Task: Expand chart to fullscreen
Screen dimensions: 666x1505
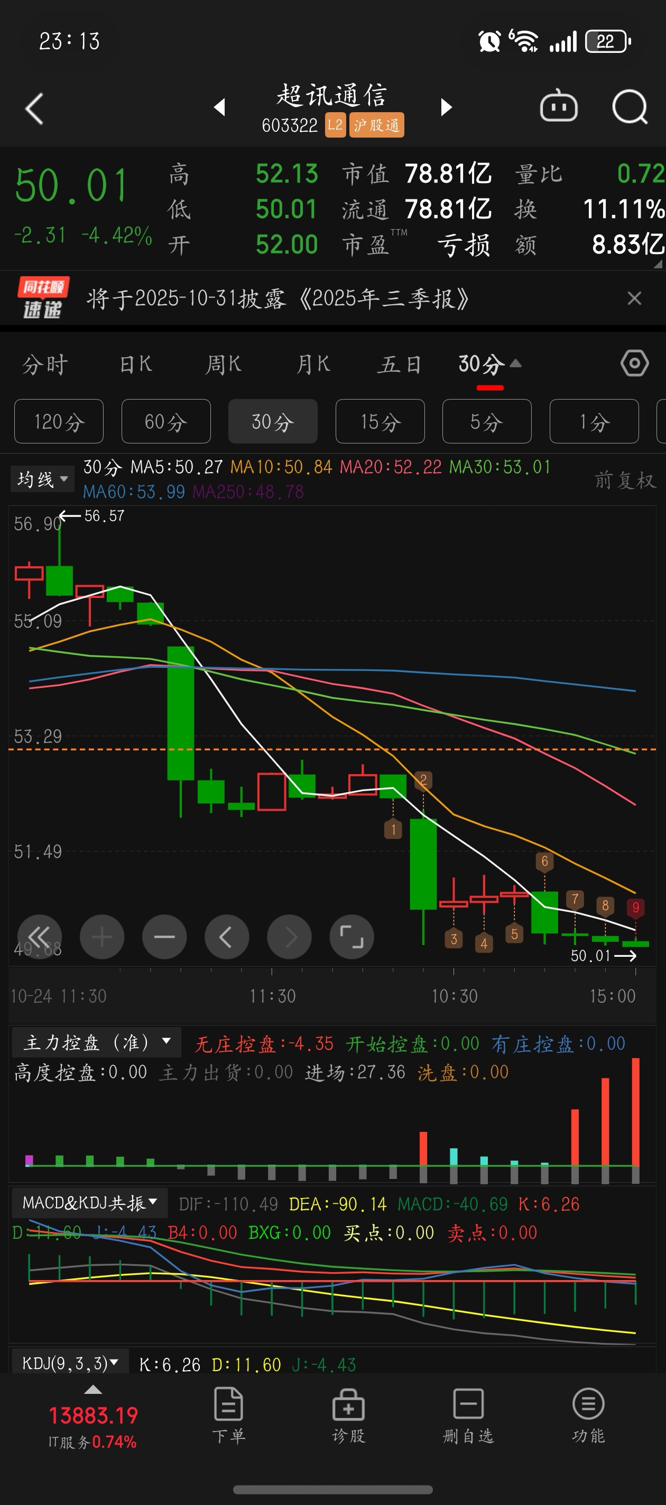Action: (x=352, y=937)
